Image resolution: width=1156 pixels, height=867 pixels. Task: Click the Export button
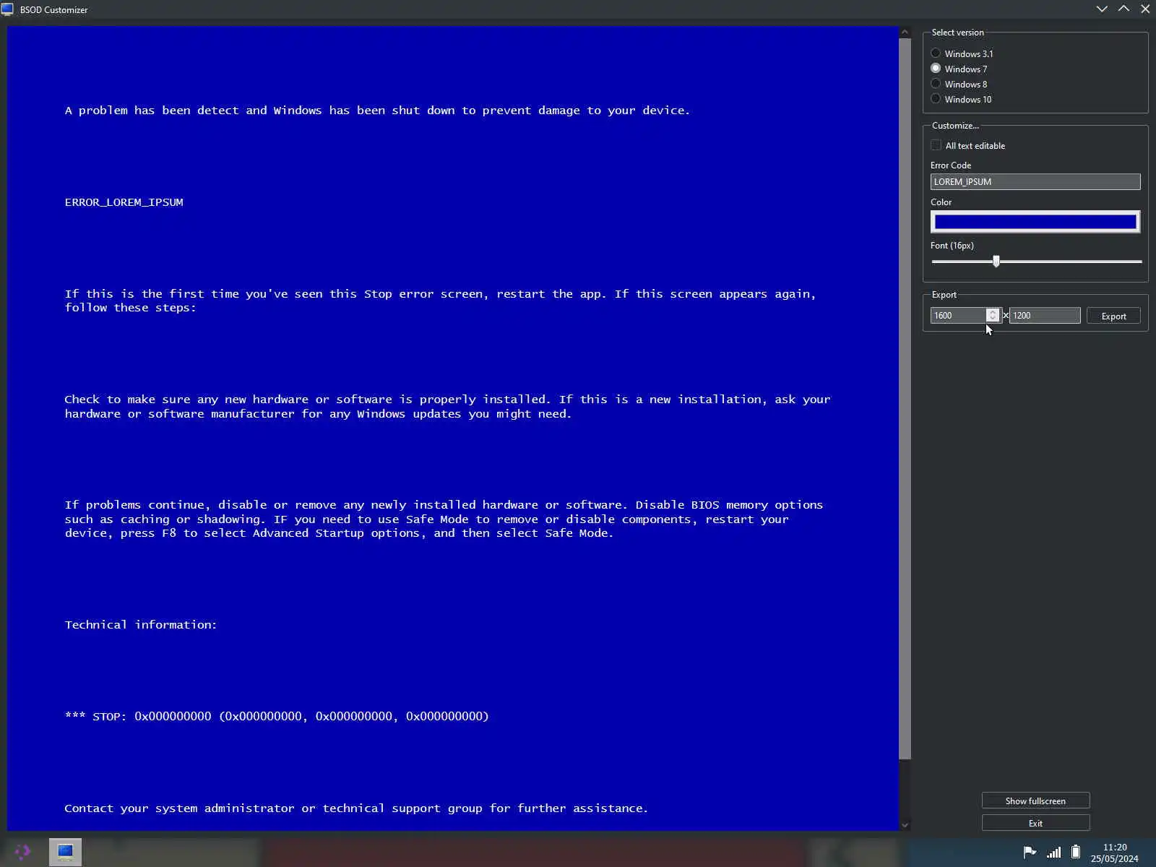coord(1113,316)
